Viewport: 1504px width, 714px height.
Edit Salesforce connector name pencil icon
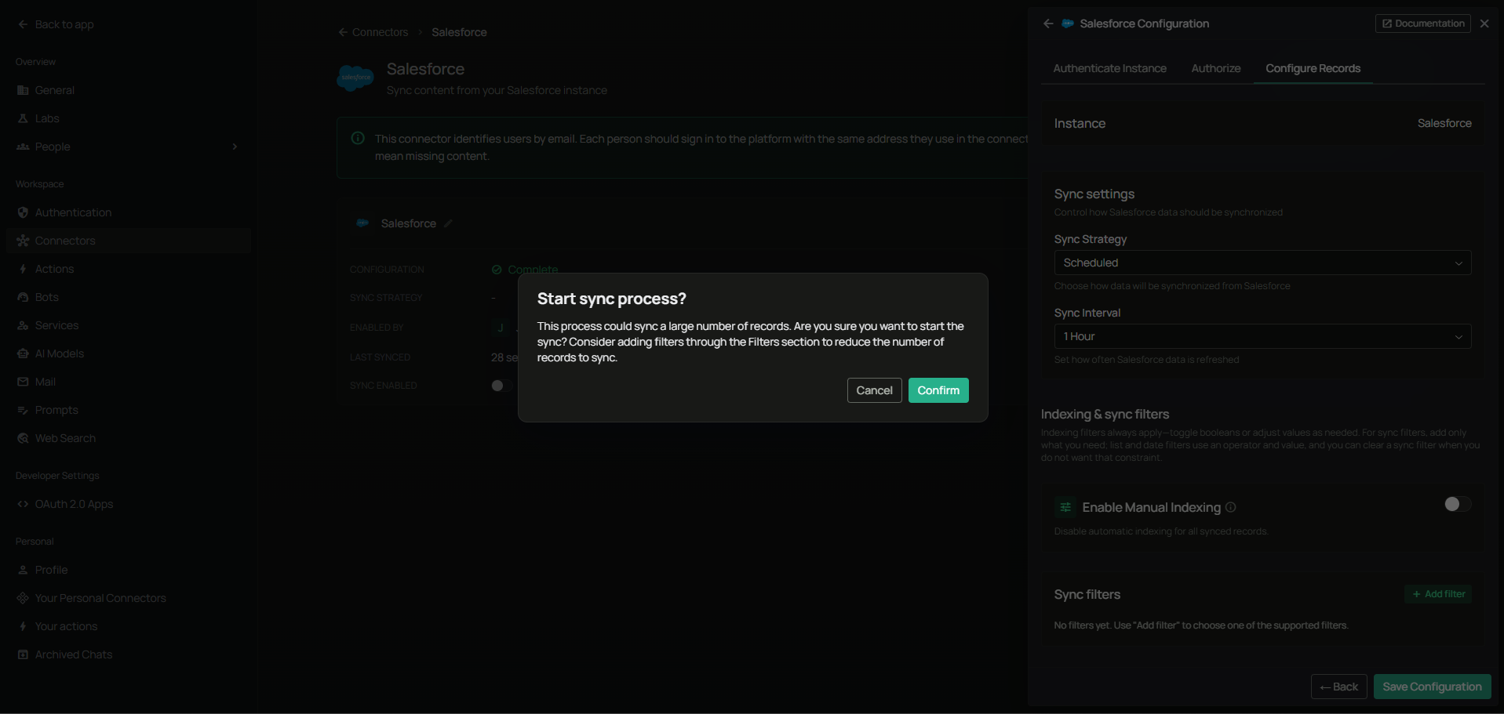pyautogui.click(x=448, y=223)
